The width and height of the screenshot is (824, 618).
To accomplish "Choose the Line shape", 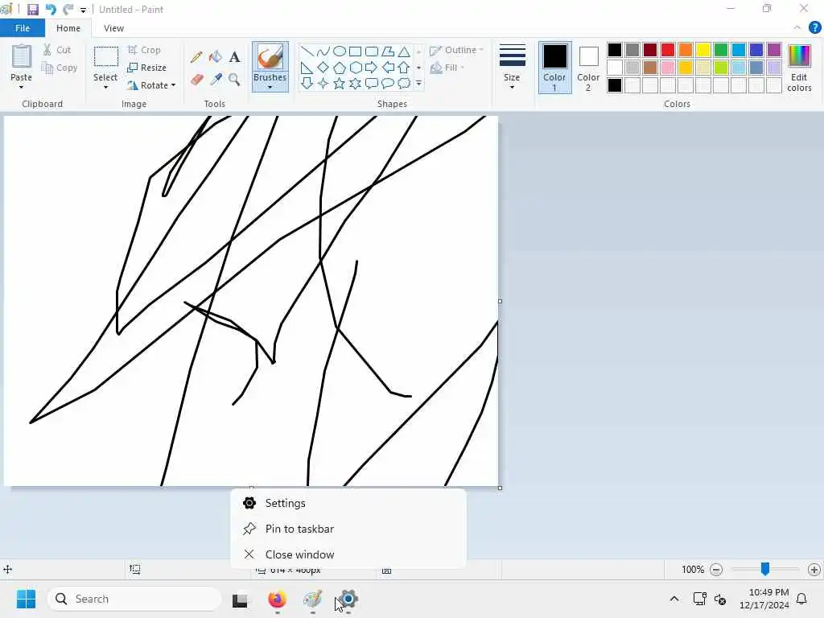I will 307,51.
